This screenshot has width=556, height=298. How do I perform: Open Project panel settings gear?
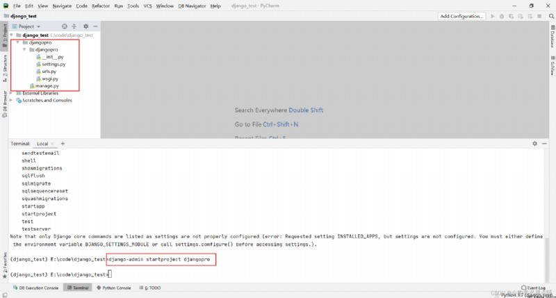[85, 26]
